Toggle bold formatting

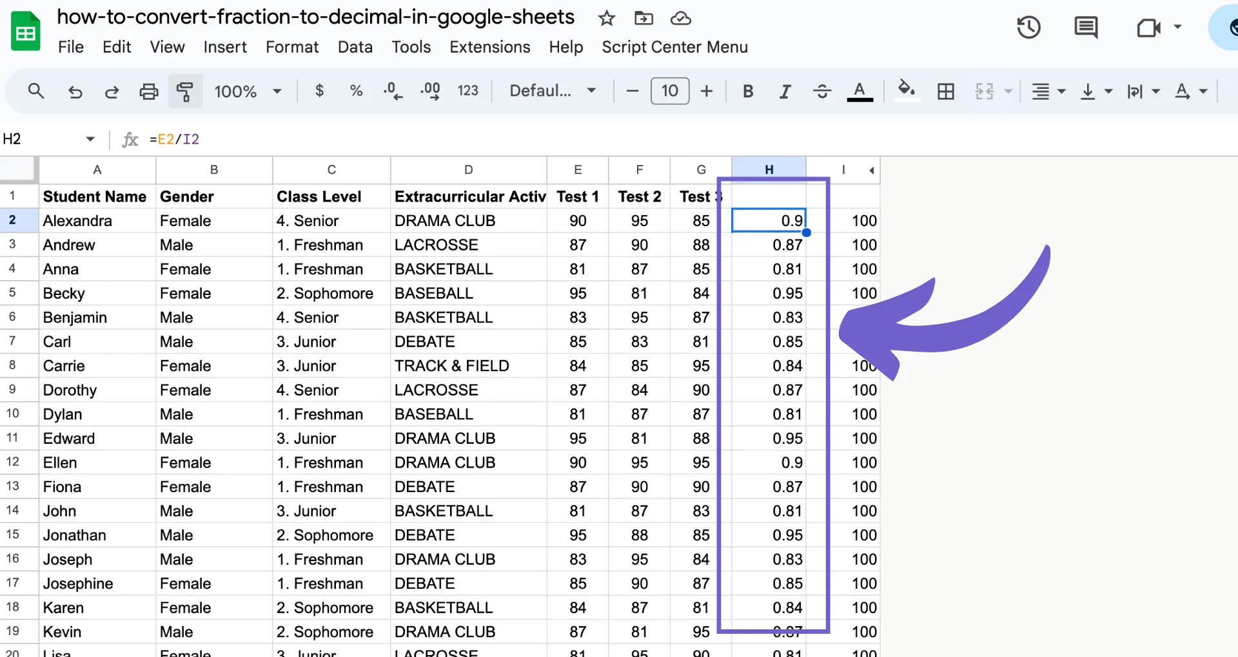tap(748, 91)
